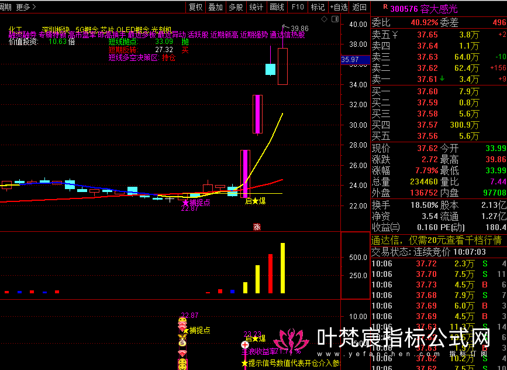Click the 短线多空决策区 持仓 text
Screen dimensions: 507x370
click(x=142, y=57)
